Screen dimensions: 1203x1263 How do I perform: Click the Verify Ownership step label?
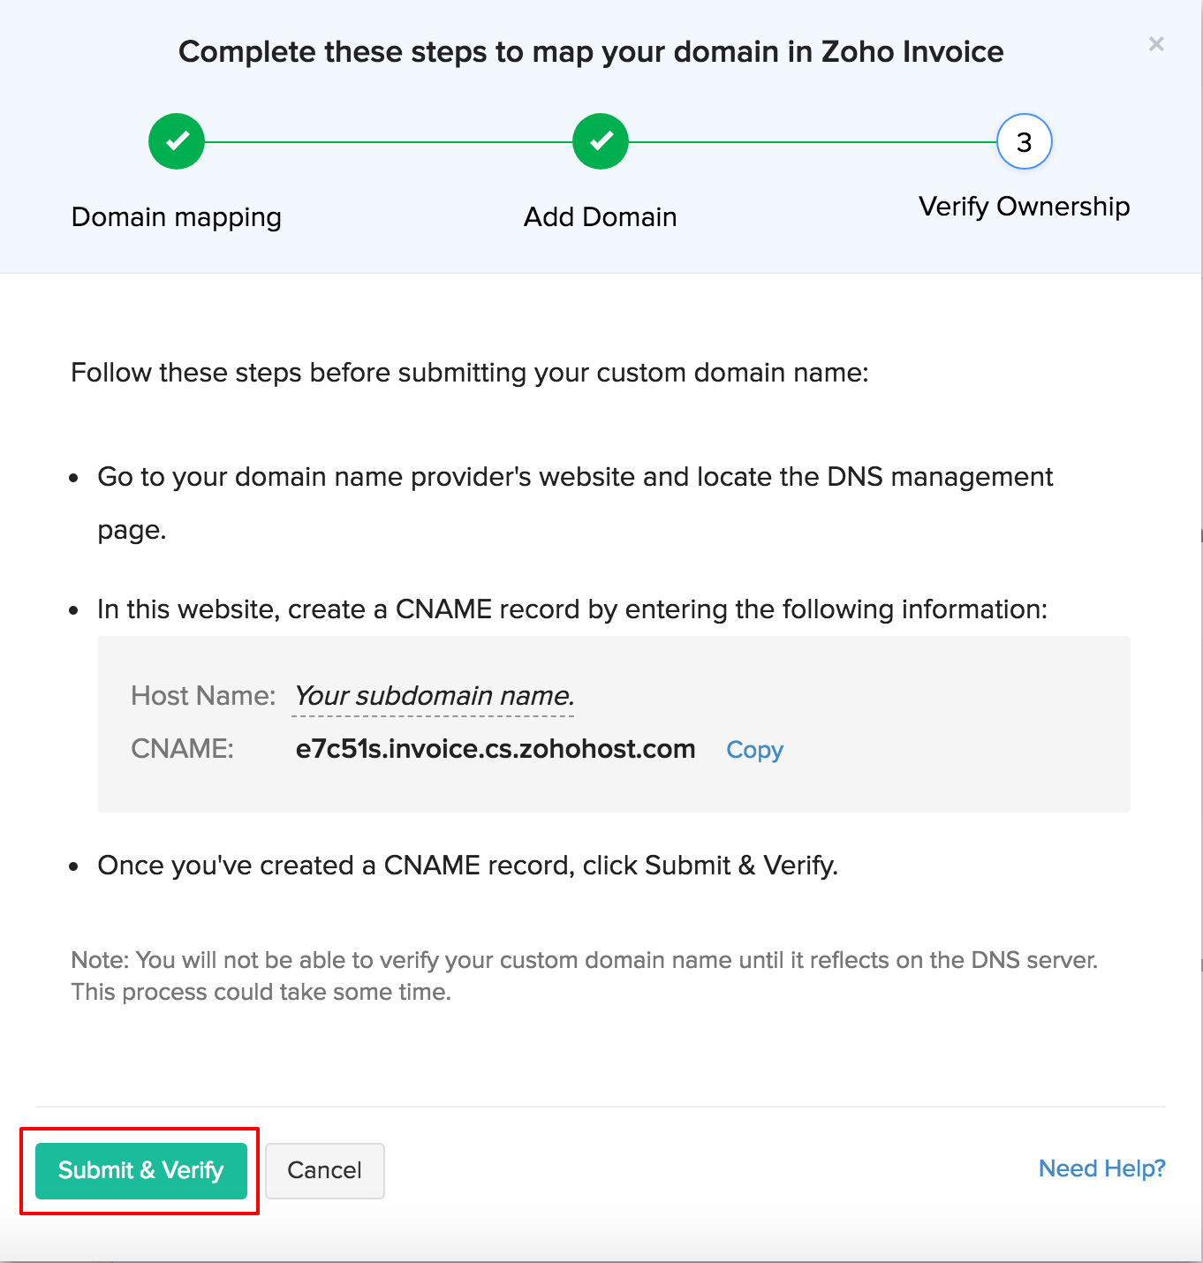1024,207
